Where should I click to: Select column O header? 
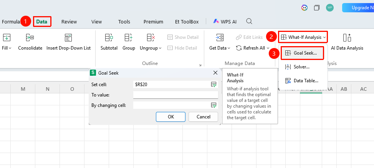[x=72, y=89]
